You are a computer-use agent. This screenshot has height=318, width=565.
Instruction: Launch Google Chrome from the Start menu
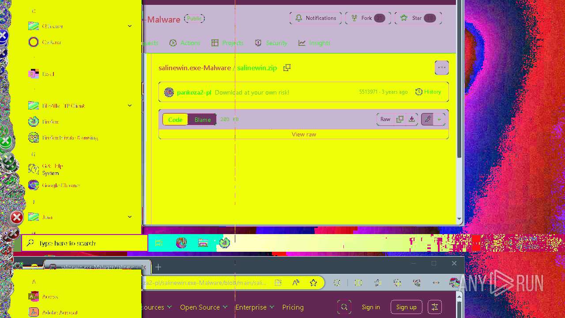click(79, 185)
